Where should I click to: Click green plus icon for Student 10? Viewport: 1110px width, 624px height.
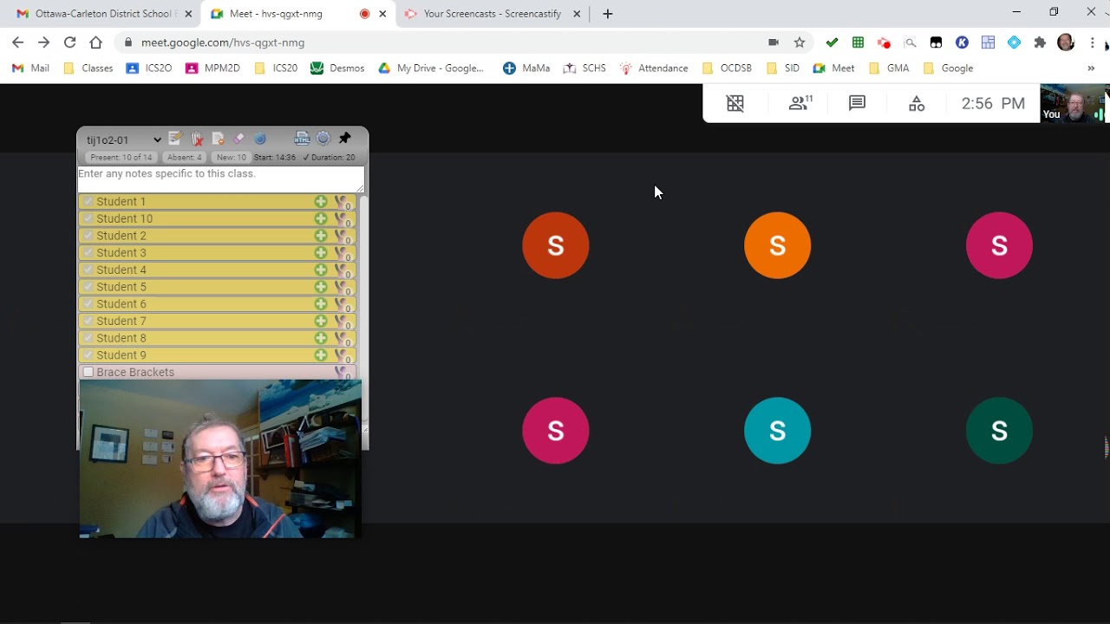click(321, 218)
